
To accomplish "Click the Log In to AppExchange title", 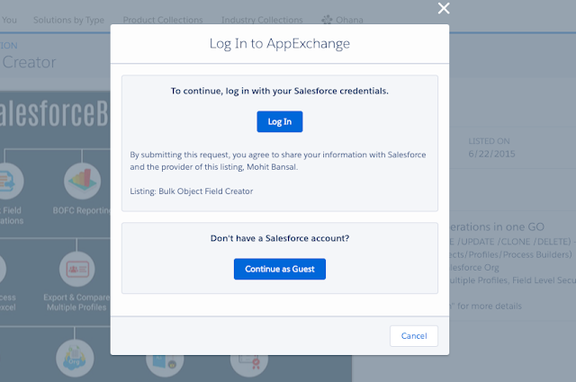I will pos(280,43).
